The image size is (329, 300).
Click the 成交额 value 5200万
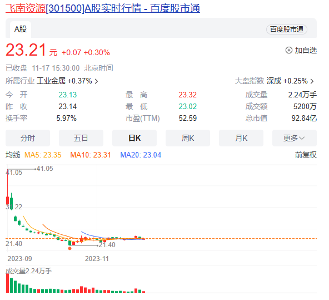click(x=305, y=106)
